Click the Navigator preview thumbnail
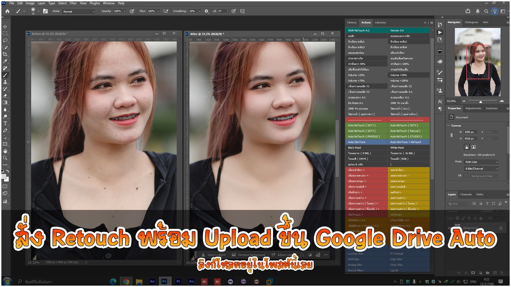Image resolution: width=511 pixels, height=287 pixels. (477, 62)
